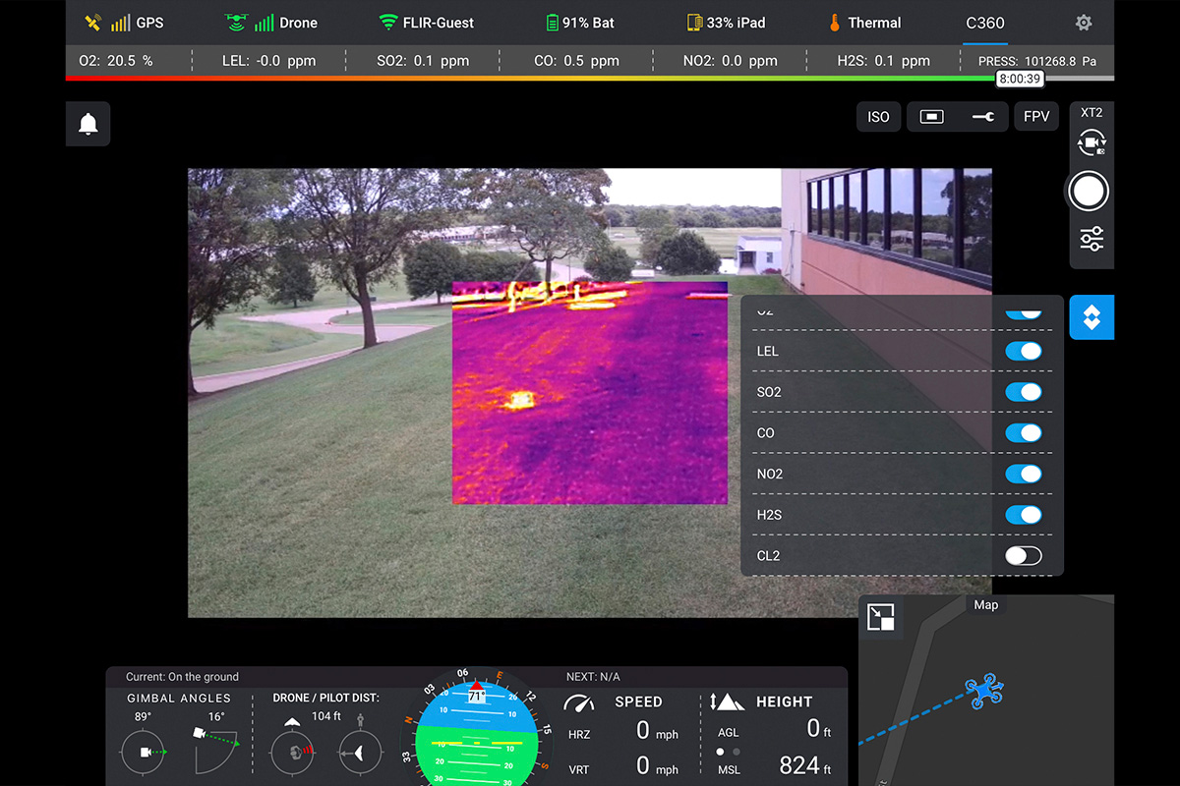Switch off the CO sensor toggle

tap(1023, 433)
